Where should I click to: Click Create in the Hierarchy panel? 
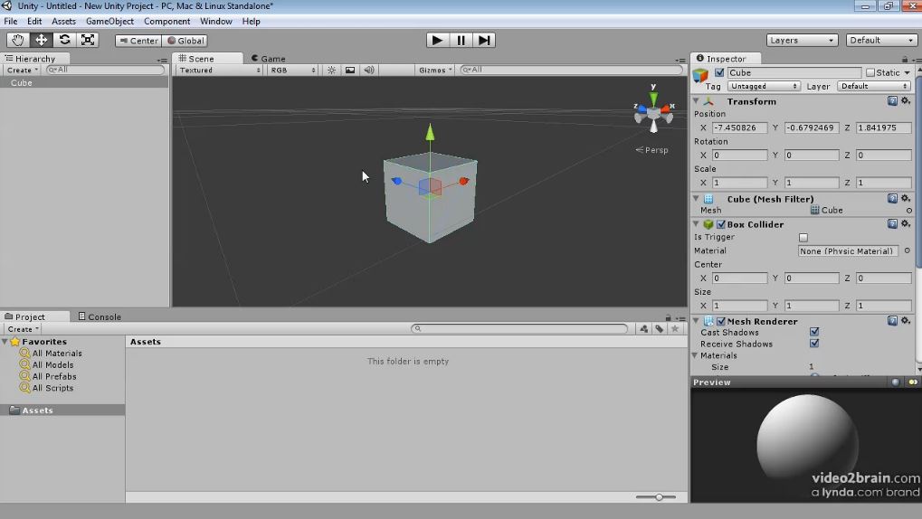[x=23, y=70]
